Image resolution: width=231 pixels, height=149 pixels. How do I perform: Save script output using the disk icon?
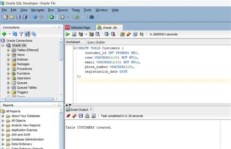coord(81,116)
